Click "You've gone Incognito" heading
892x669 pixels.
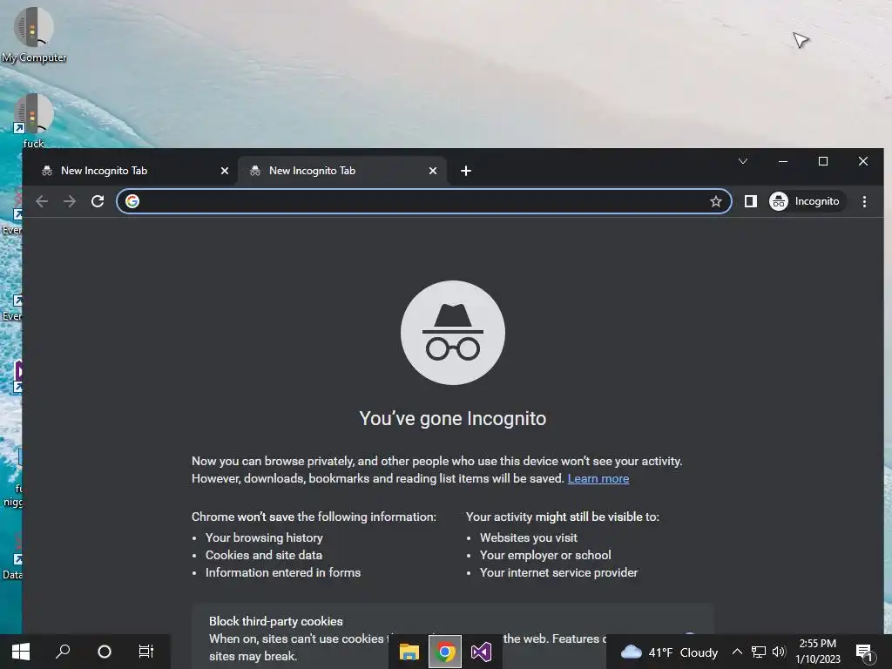click(x=453, y=419)
